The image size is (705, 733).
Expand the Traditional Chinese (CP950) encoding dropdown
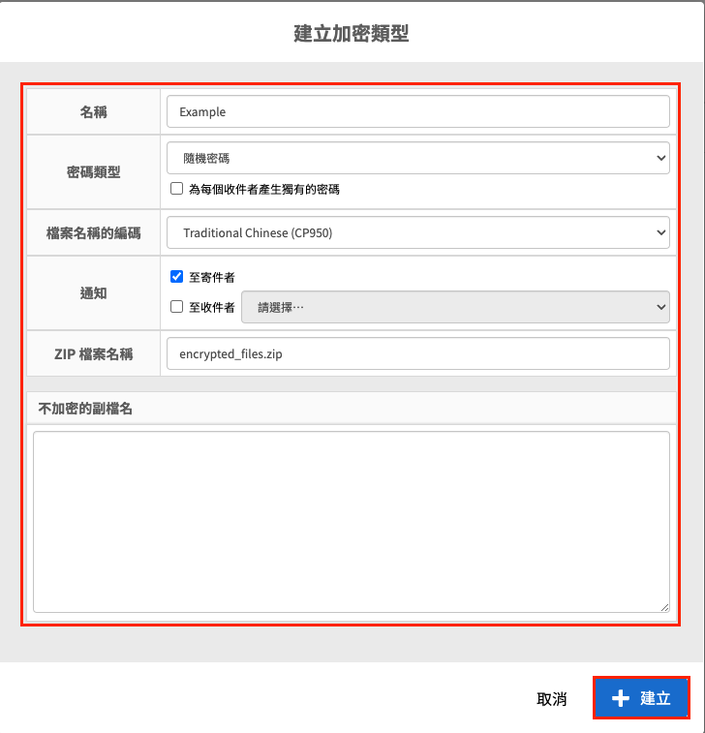tap(417, 232)
